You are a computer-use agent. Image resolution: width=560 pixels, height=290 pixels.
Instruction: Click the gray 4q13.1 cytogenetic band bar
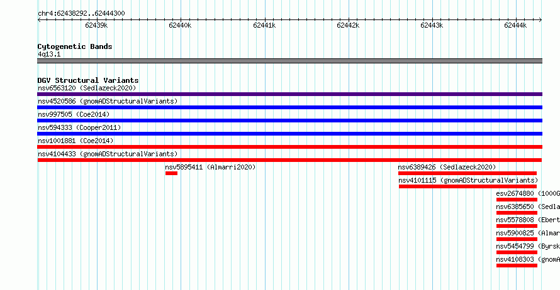(289, 61)
